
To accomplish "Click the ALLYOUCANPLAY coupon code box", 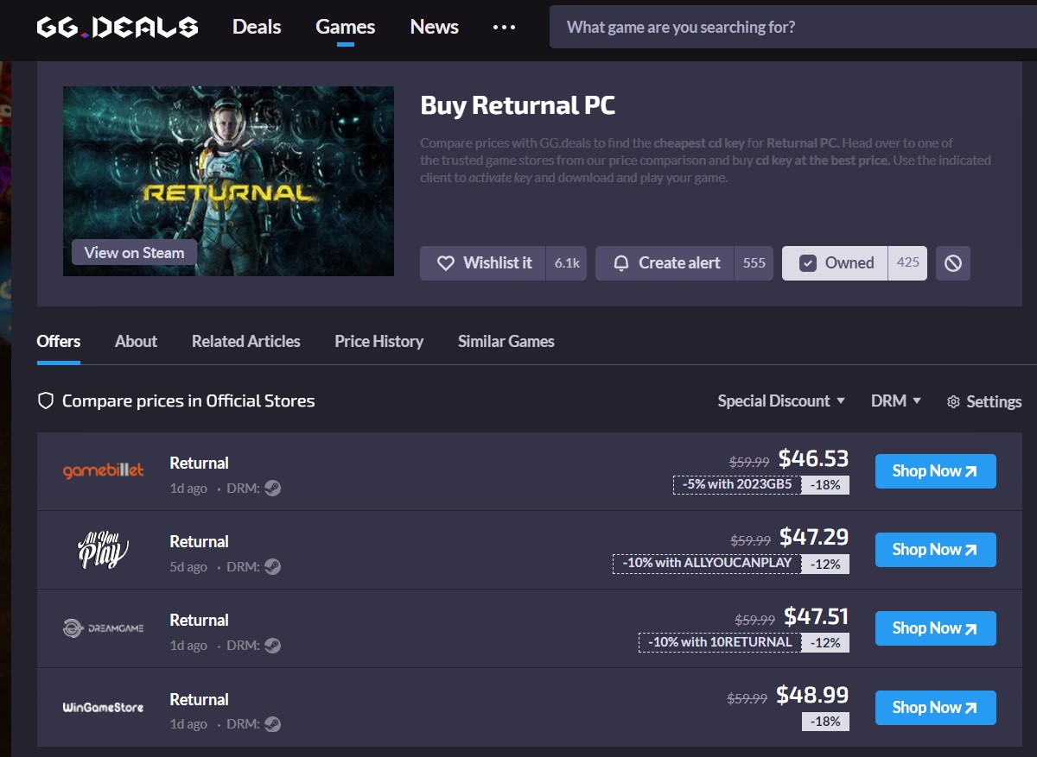I will pos(706,563).
